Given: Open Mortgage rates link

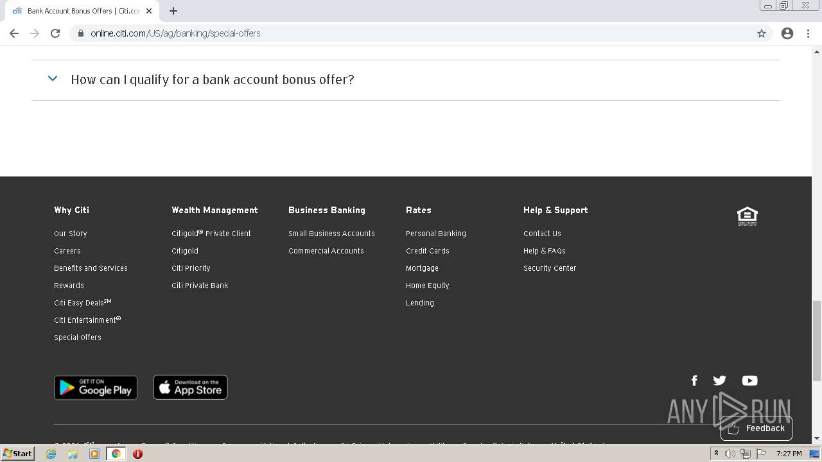Looking at the screenshot, I should coord(422,268).
